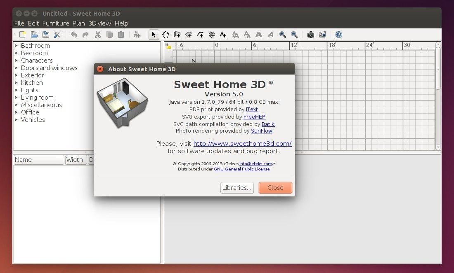
Task: Expand the Lights category arrow
Action: point(16,90)
